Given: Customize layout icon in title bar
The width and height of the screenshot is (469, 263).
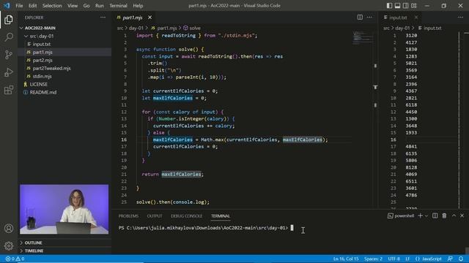Looking at the screenshot, I should 413,6.
